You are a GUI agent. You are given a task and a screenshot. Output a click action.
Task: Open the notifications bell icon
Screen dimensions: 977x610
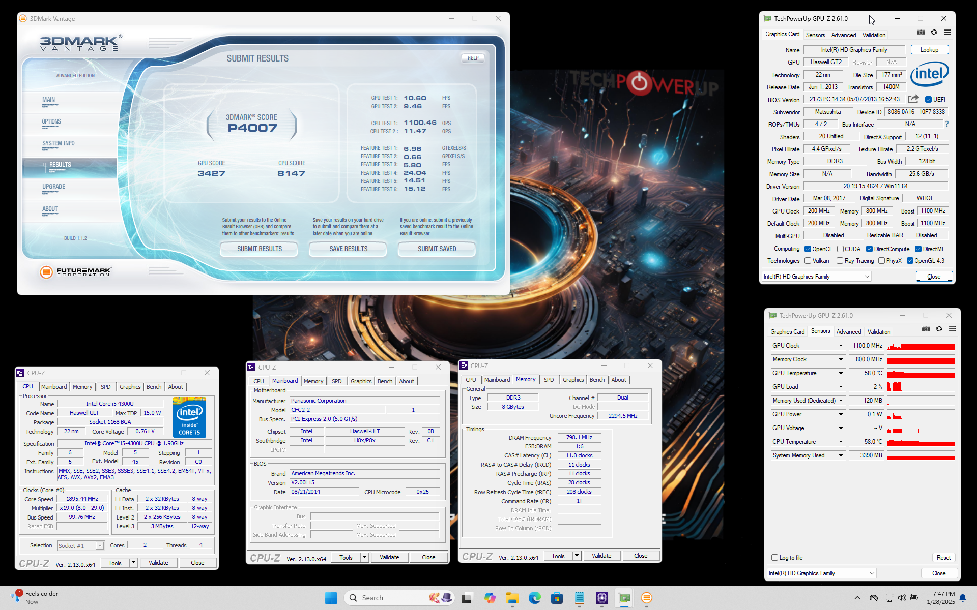pos(963,598)
